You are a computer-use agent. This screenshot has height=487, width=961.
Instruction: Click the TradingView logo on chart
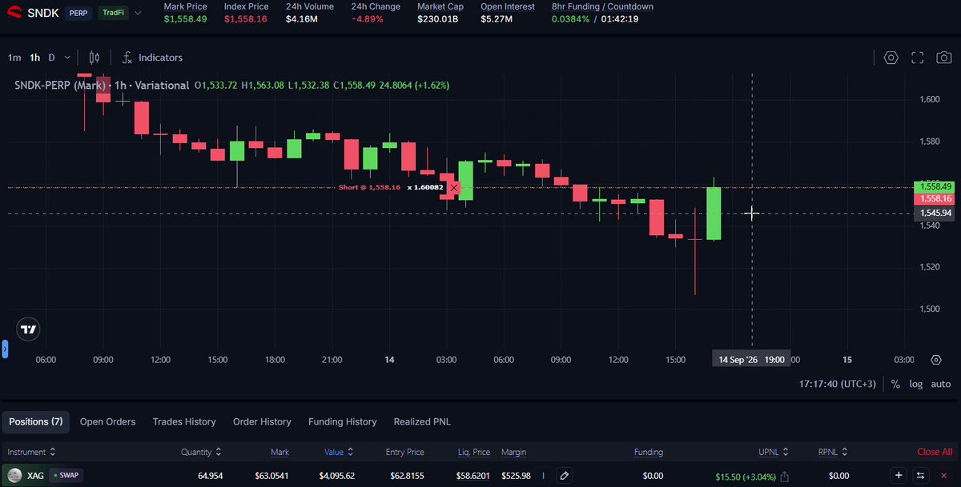point(28,329)
